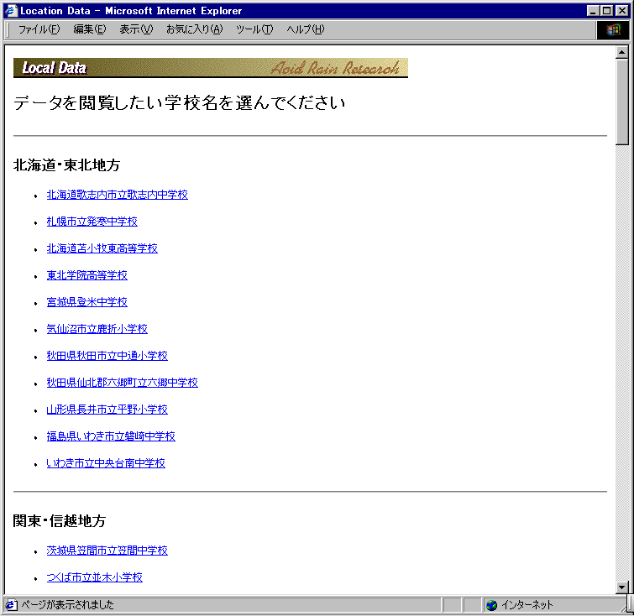Screen dimensions: 634x616
Task: Maximize the Internet Explorer window
Action: pos(607,11)
